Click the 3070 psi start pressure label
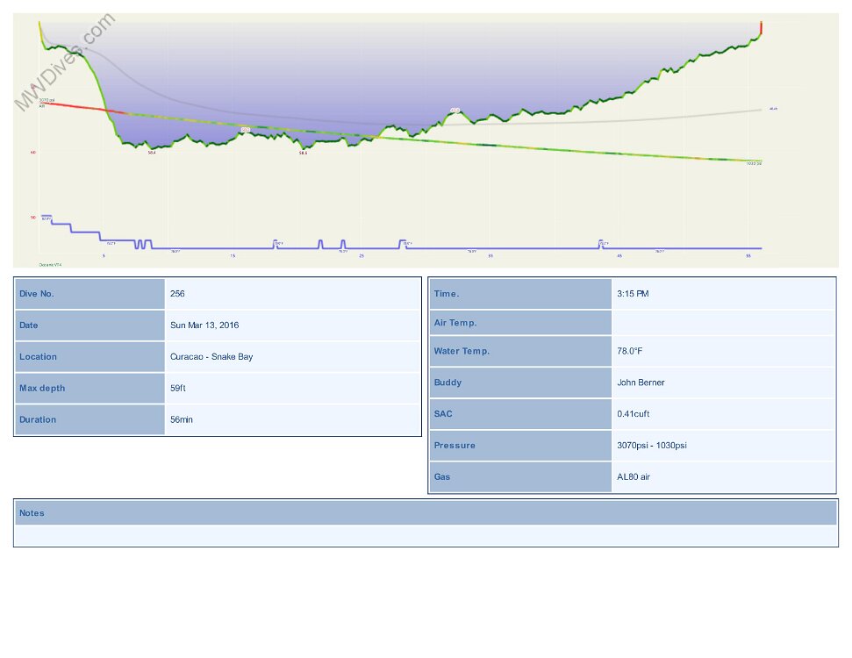This screenshot has width=852, height=658. (x=47, y=100)
